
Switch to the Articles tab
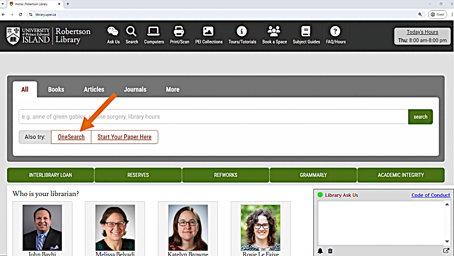pos(94,89)
